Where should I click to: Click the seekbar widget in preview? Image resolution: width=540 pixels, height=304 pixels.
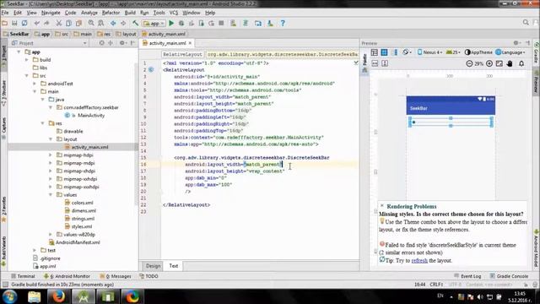451,122
